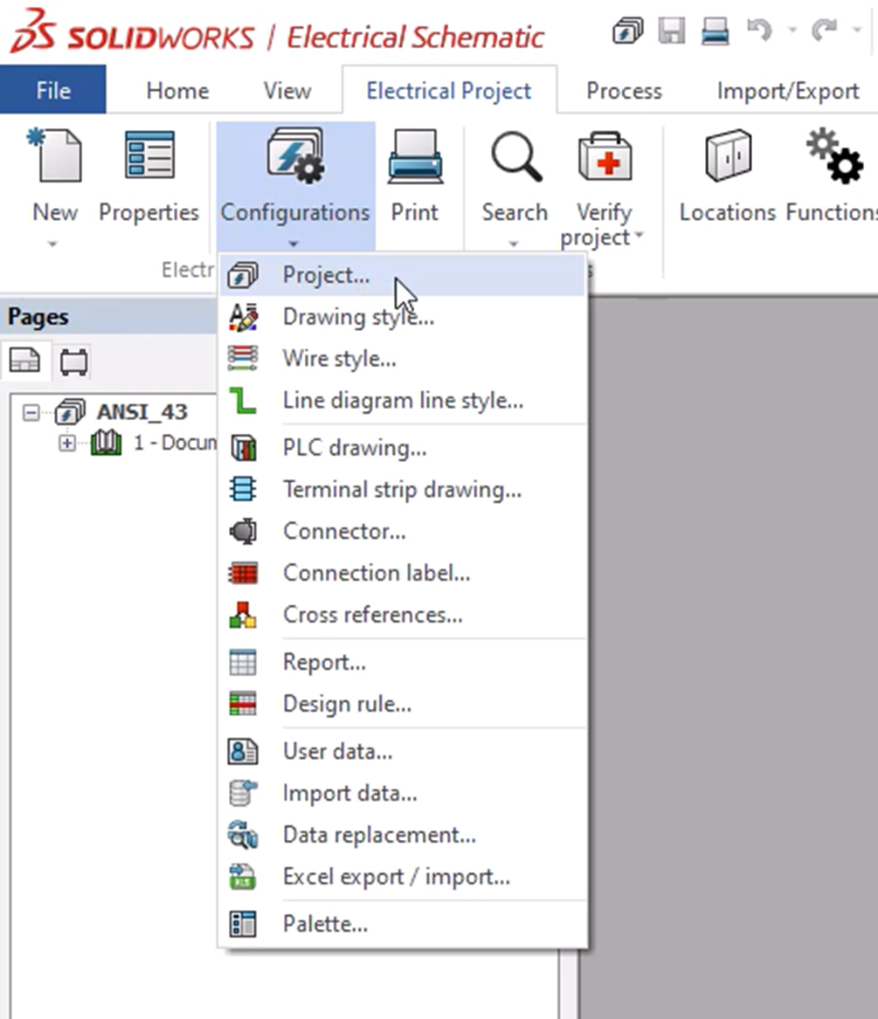Click the Wire style menu icon
Viewport: 878px width, 1019px height.
[x=243, y=359]
